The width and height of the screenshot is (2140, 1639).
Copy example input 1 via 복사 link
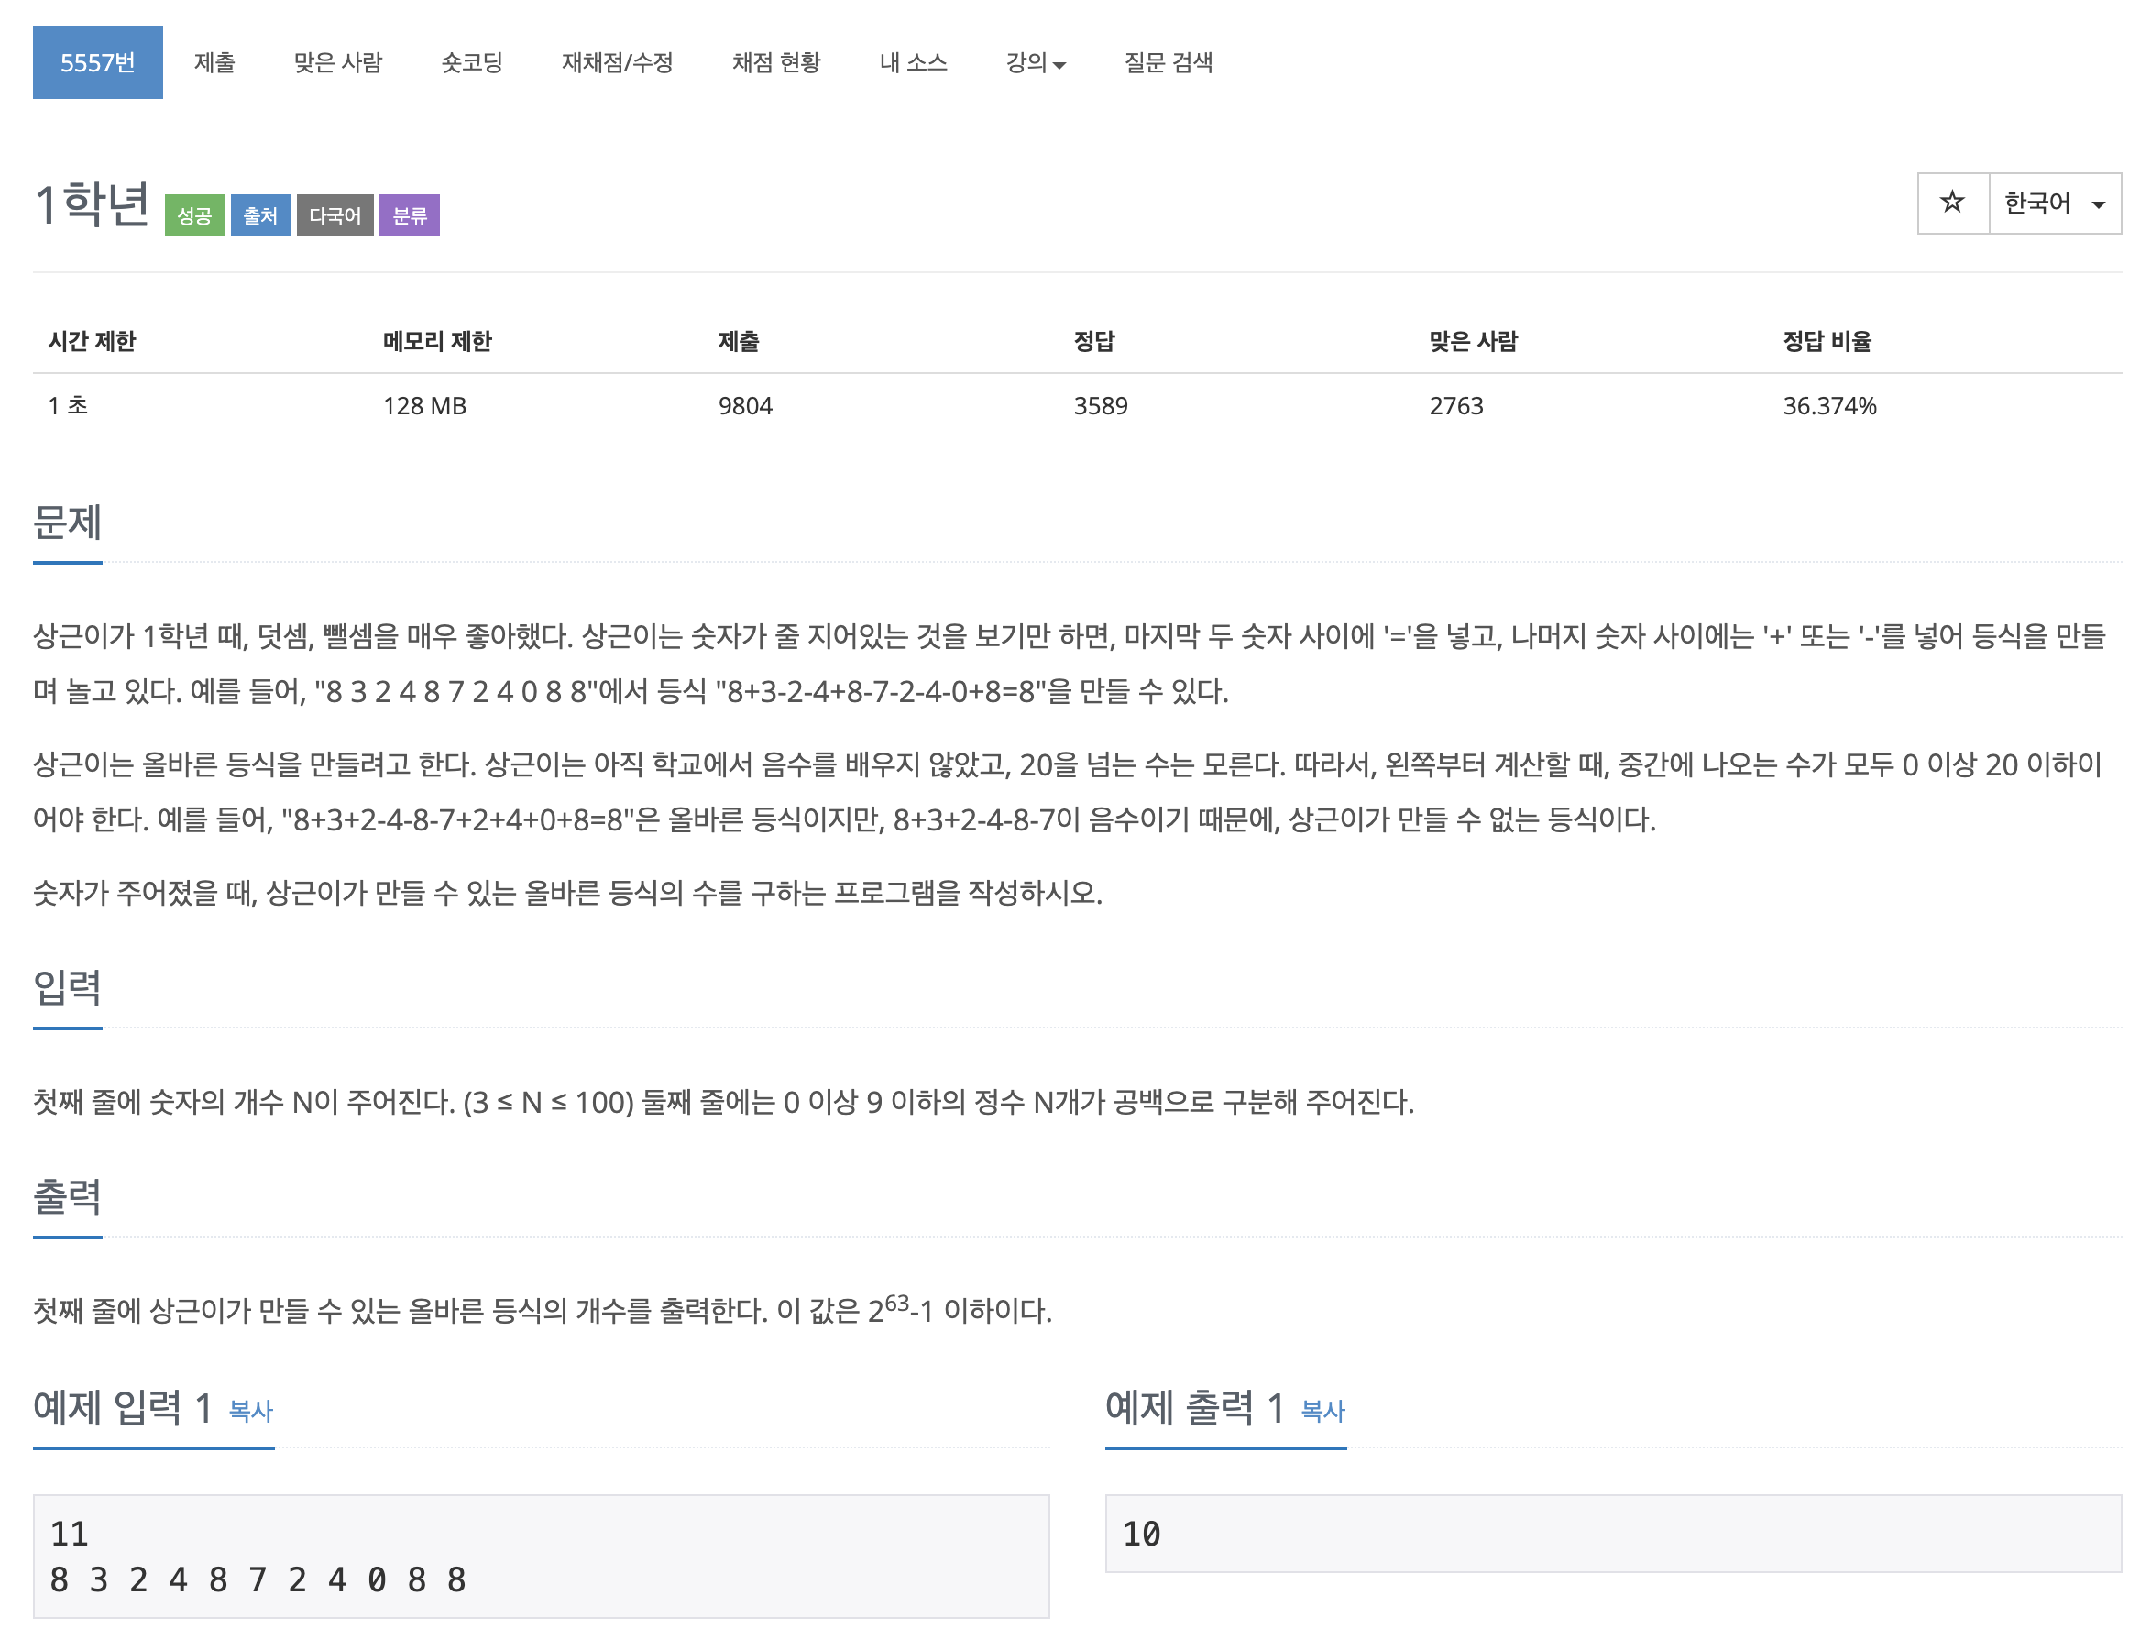pos(251,1410)
